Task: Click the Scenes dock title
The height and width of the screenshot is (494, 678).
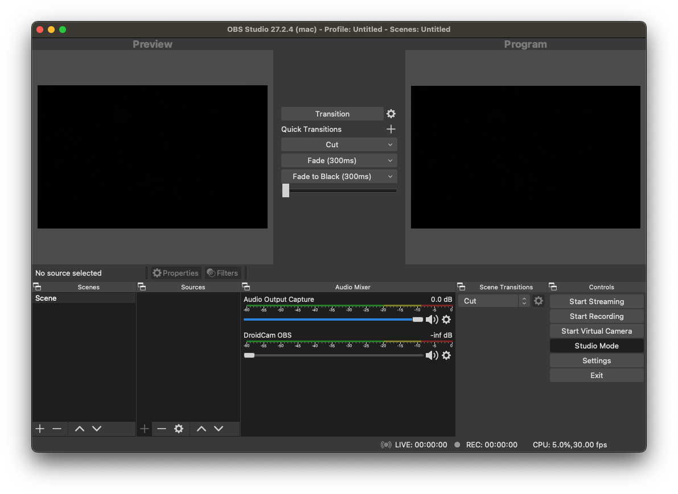Action: (89, 287)
